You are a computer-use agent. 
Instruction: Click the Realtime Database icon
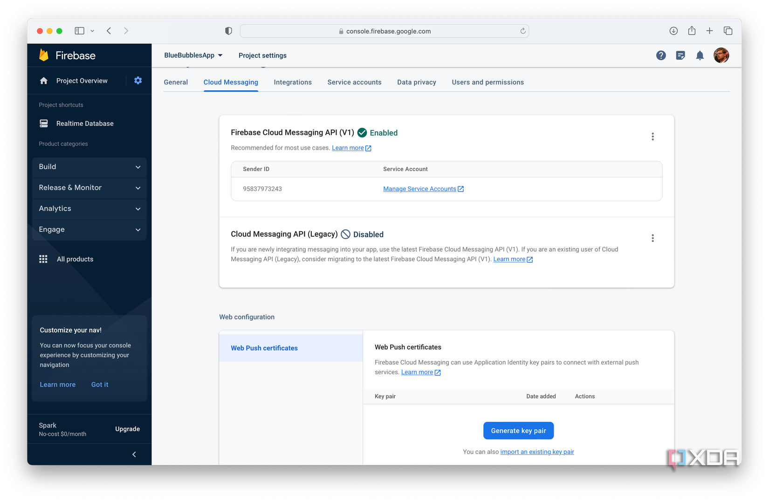tap(44, 124)
